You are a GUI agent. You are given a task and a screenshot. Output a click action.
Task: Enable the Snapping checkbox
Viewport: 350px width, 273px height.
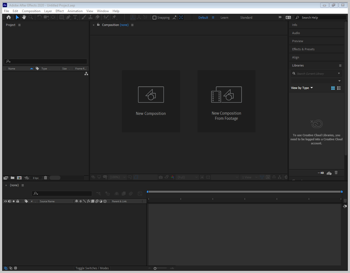click(x=154, y=18)
